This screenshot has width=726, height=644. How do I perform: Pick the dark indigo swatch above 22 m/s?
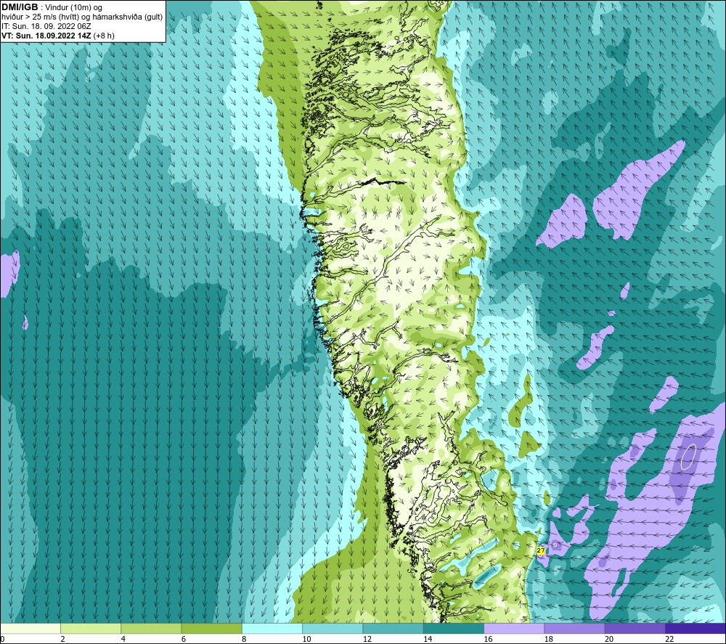click(696, 628)
